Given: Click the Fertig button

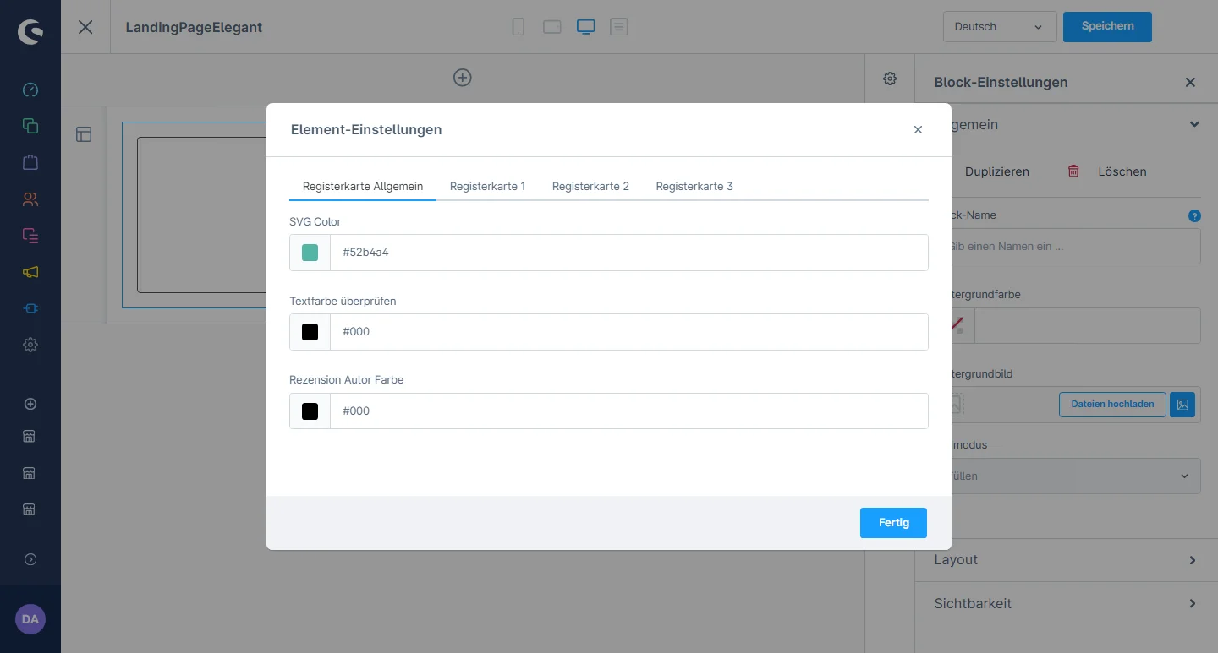Looking at the screenshot, I should [892, 523].
